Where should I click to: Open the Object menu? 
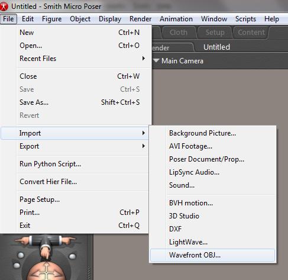[80, 19]
